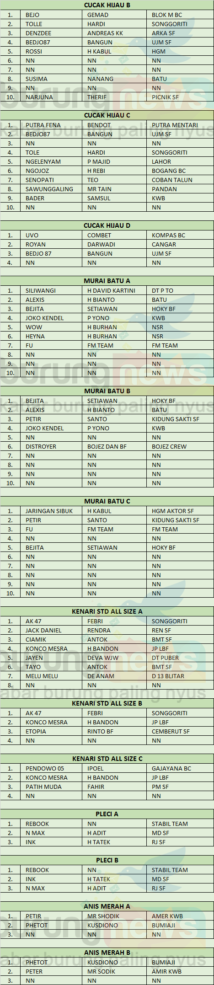Click the PUTRA MENTARI team cell
This screenshot has height=985, width=214.
[180, 125]
